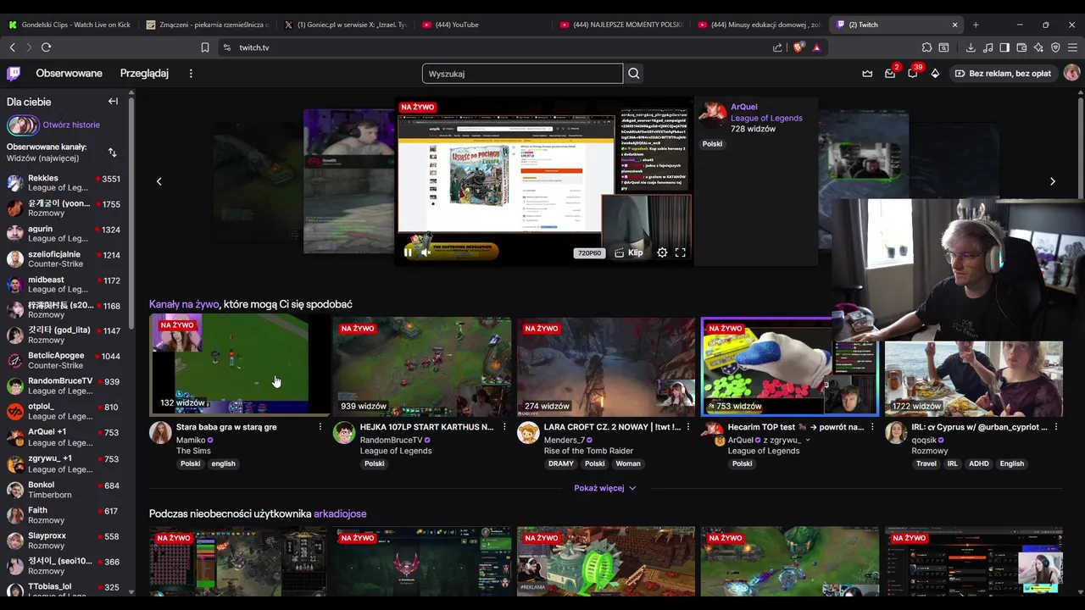The height and width of the screenshot is (610, 1085).
Task: Open the Woman tag on Menders_7 stream
Action: 628,463
